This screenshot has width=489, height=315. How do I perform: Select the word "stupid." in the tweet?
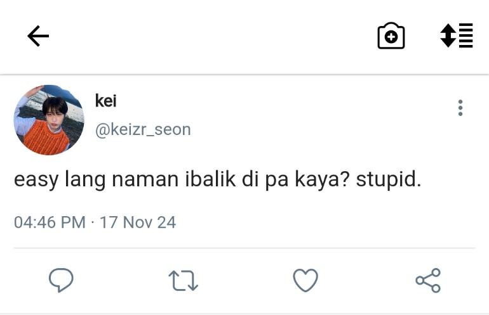[389, 180]
